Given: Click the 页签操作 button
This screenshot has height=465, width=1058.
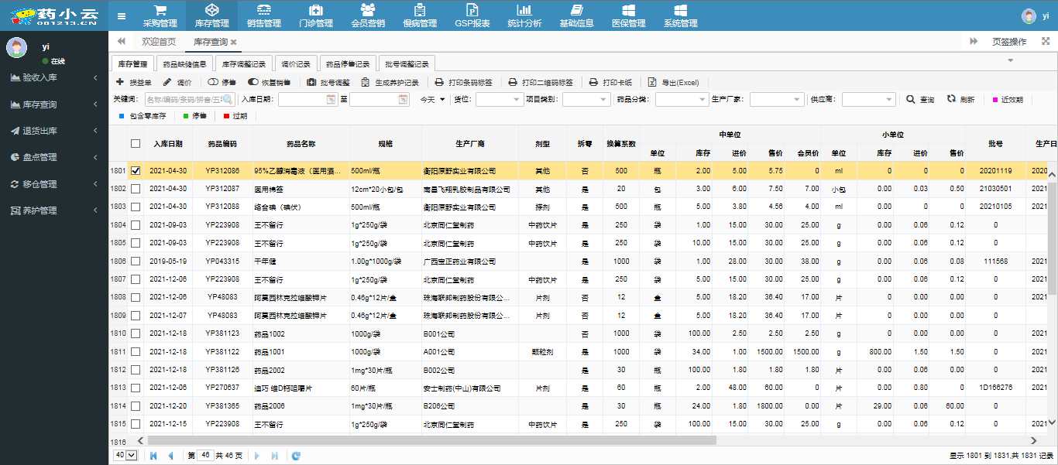Looking at the screenshot, I should click(x=1008, y=42).
